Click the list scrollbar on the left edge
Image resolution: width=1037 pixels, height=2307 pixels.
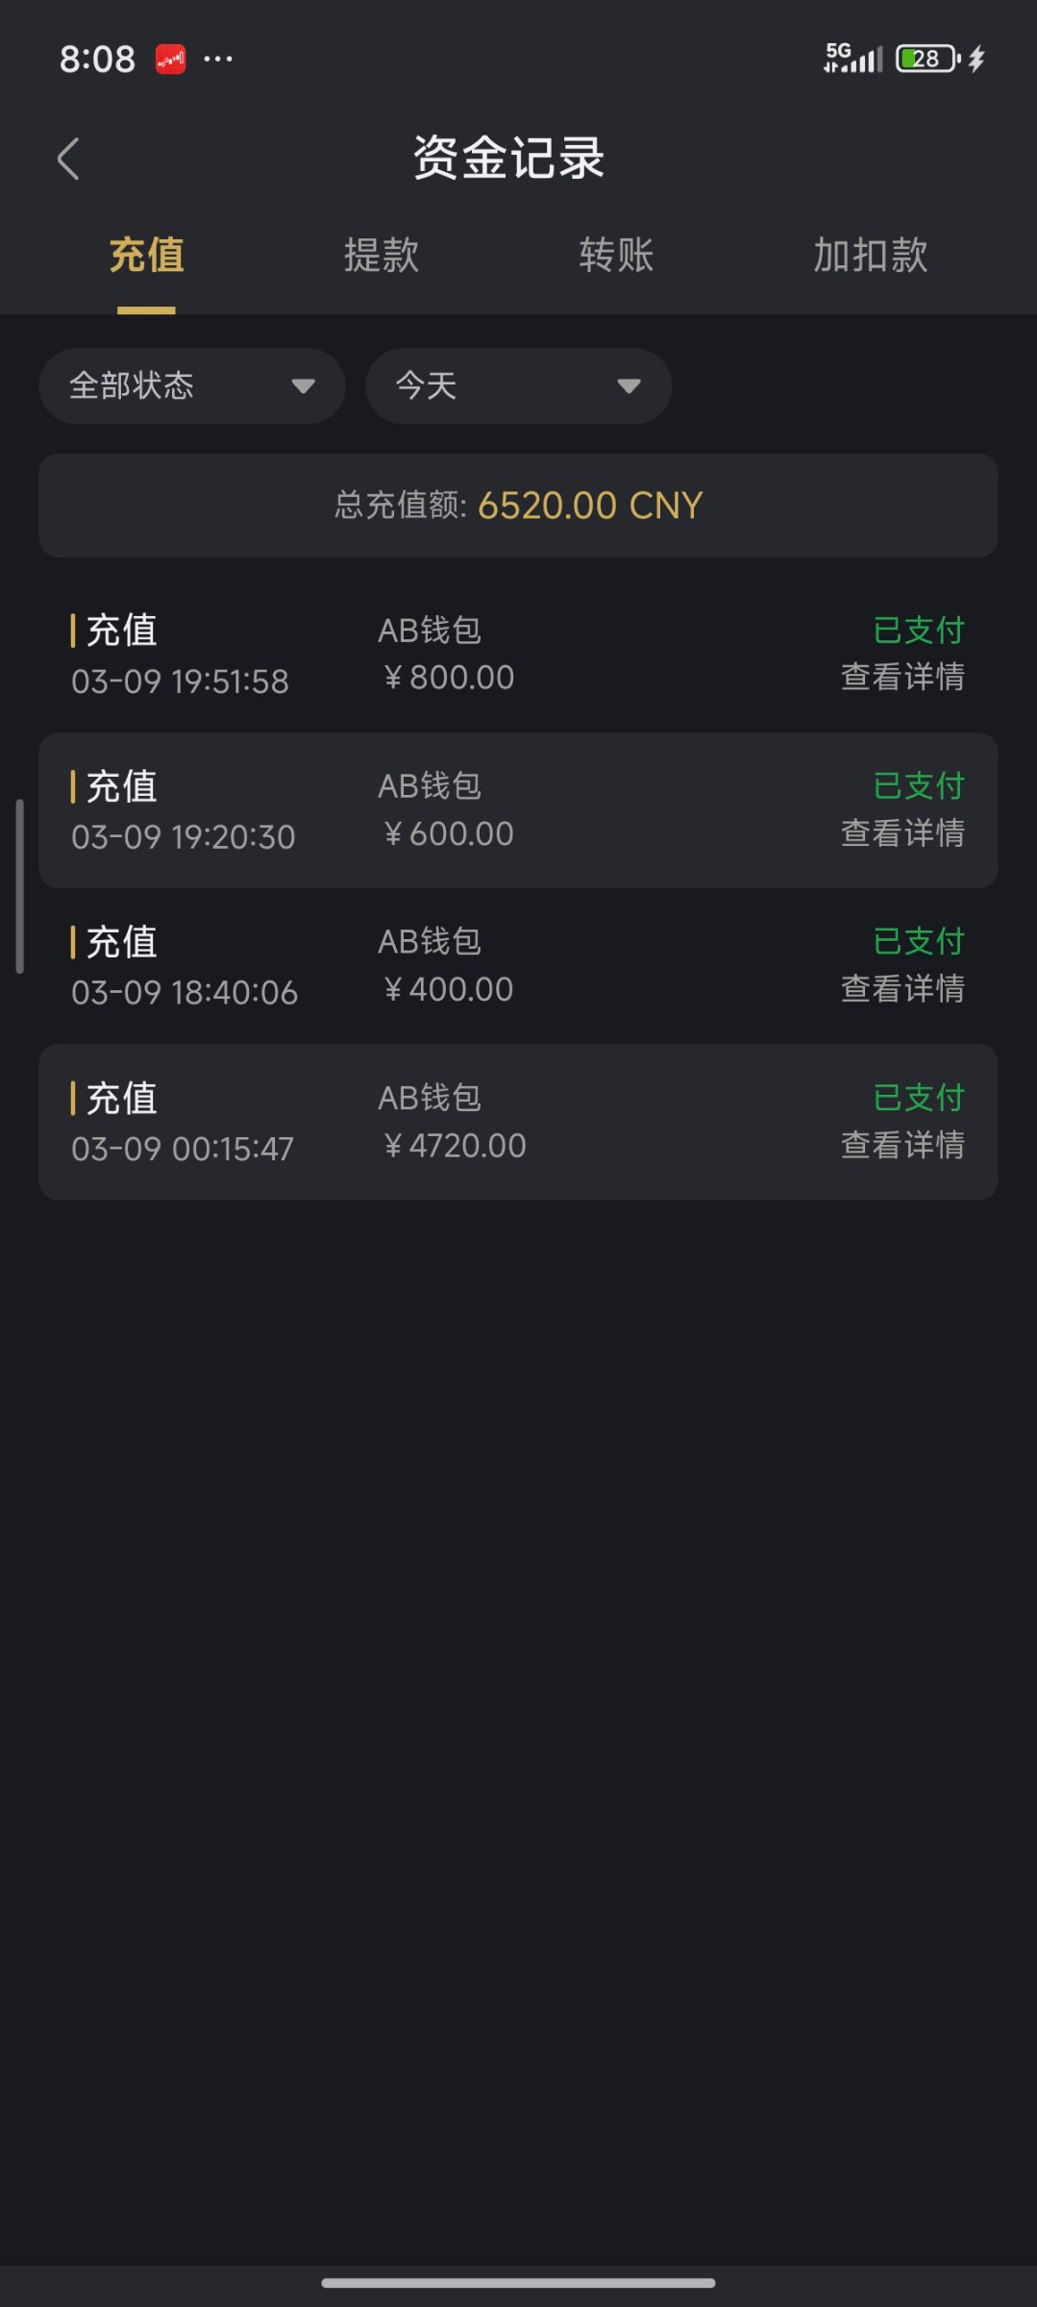tap(19, 885)
